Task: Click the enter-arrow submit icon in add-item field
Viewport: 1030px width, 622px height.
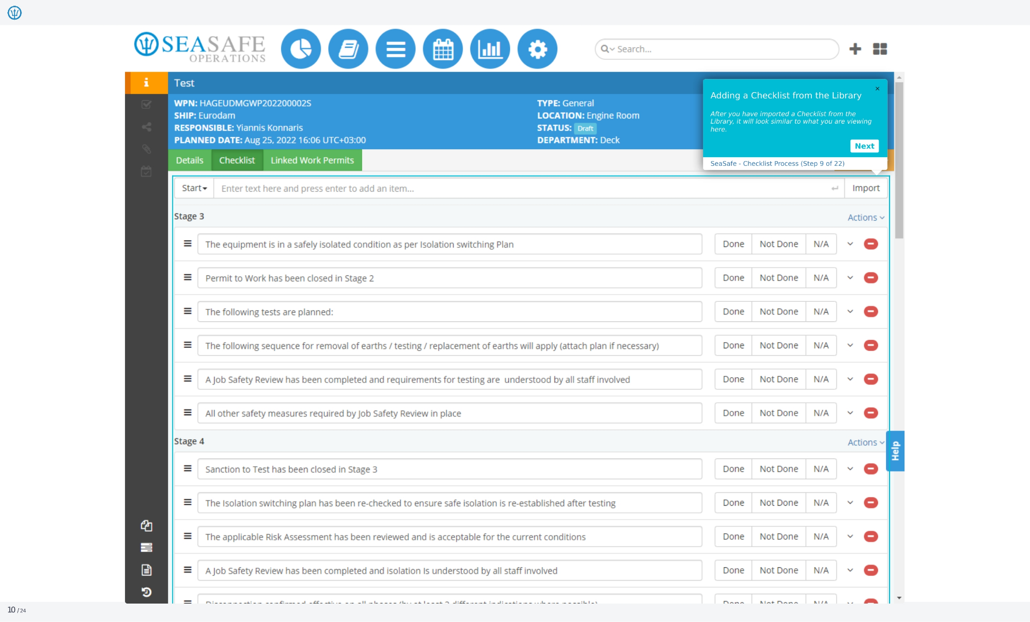Action: (834, 188)
